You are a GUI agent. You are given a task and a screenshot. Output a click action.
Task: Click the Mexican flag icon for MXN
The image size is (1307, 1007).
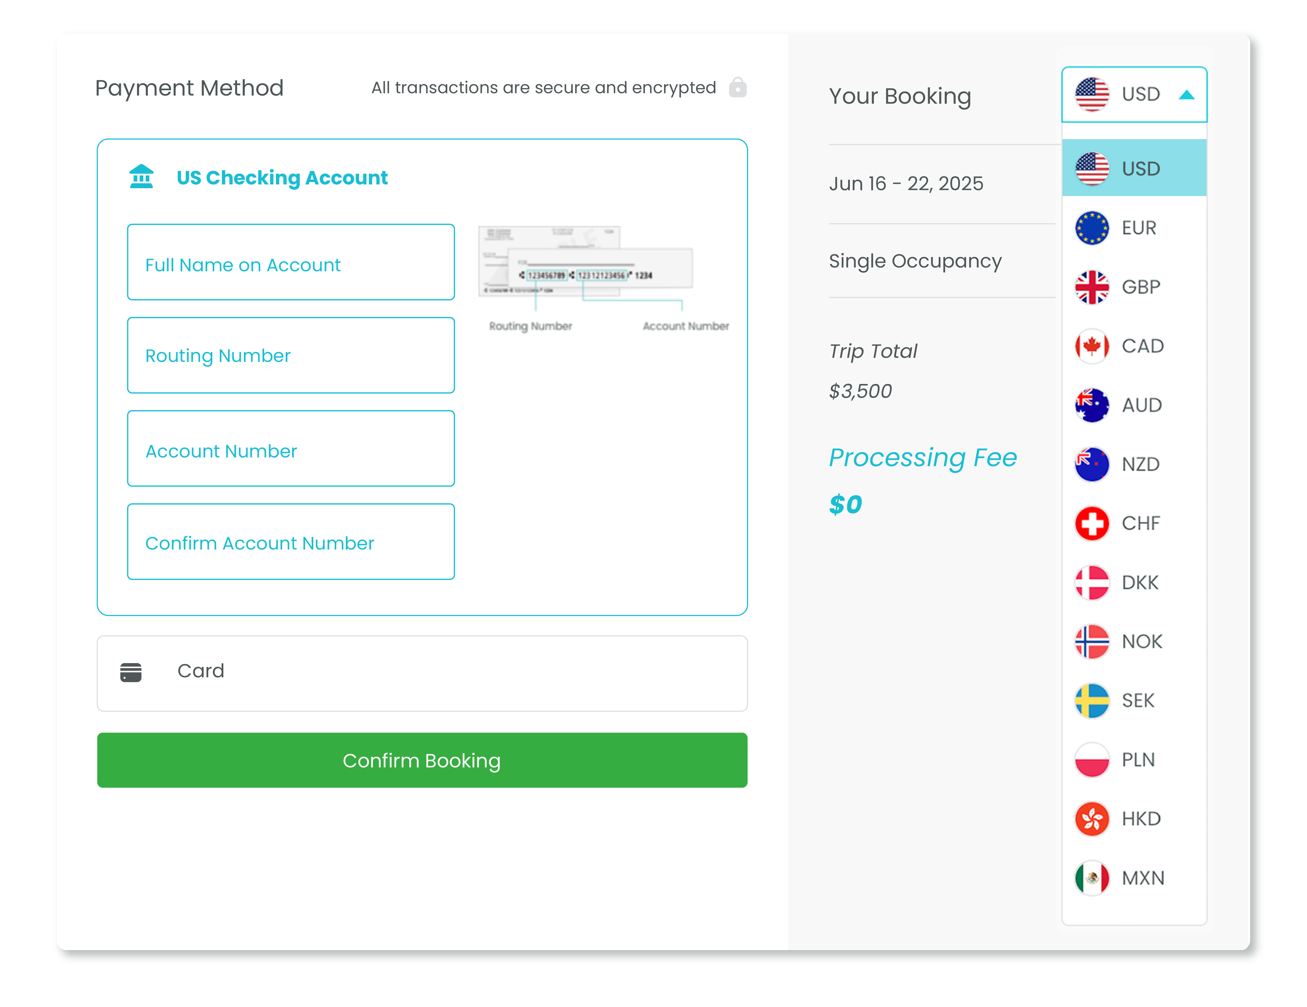click(x=1091, y=877)
